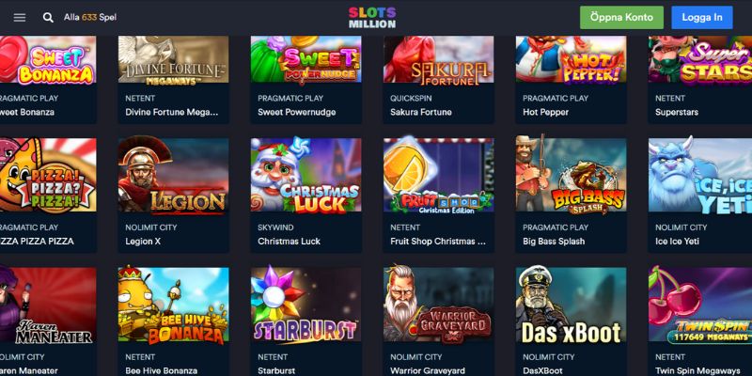Launch the Starburst game thumbnail
The width and height of the screenshot is (752, 376).
(x=306, y=305)
